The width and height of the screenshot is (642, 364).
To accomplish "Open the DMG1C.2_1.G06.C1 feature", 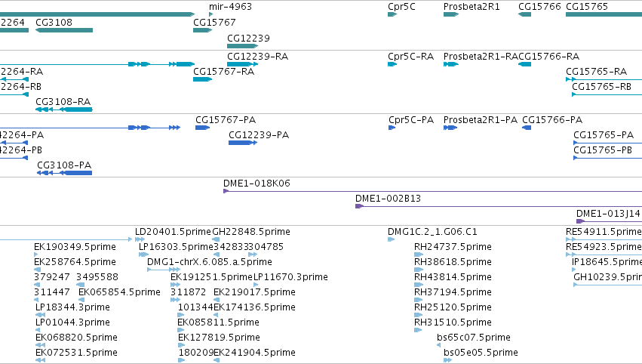I will tap(391, 239).
